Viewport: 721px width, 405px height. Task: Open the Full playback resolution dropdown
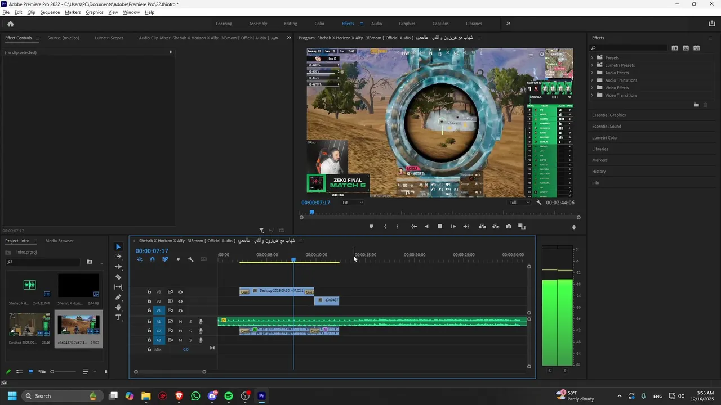click(x=519, y=202)
